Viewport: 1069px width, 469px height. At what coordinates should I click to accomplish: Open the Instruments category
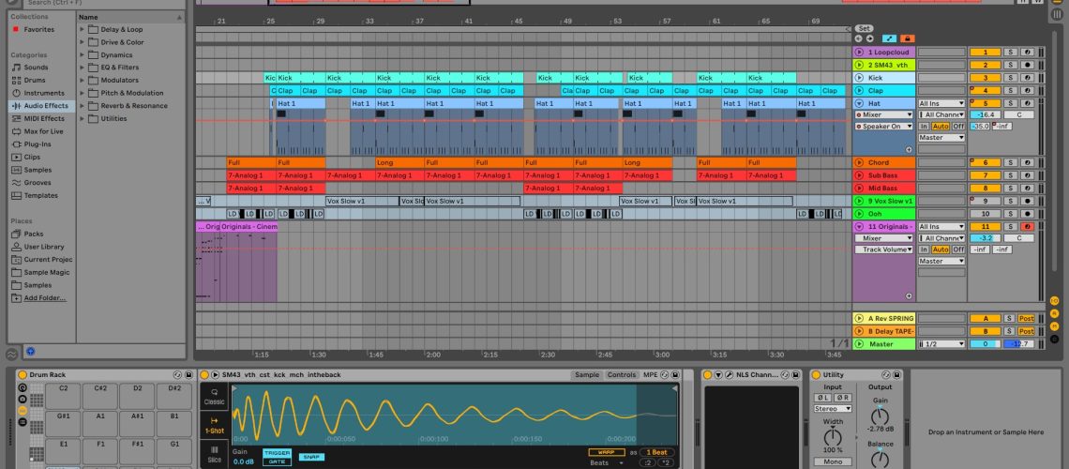click(x=44, y=94)
